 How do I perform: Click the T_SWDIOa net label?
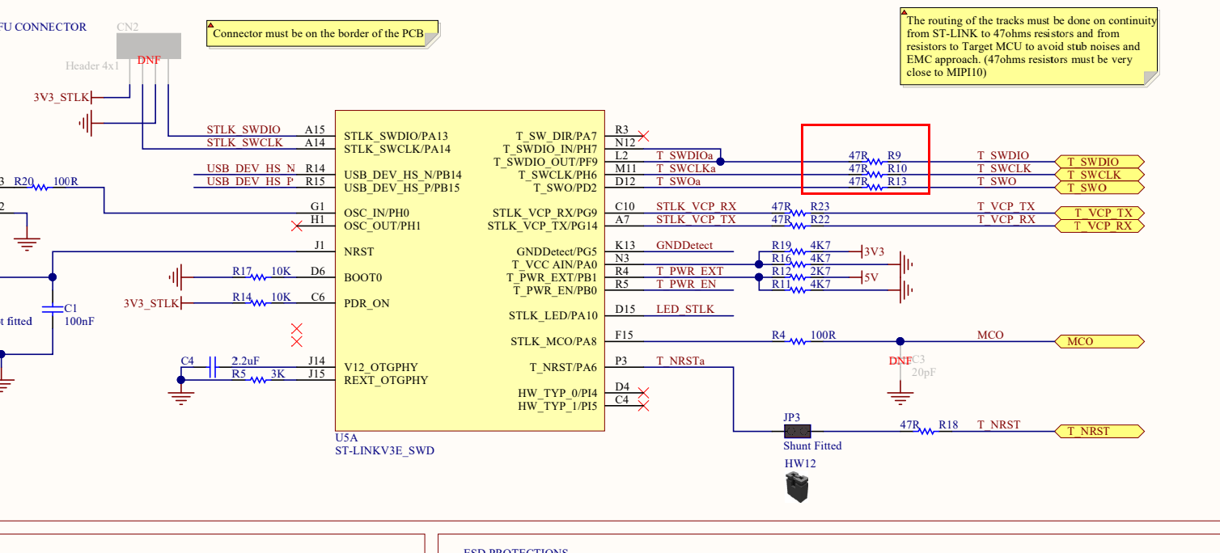coord(684,155)
